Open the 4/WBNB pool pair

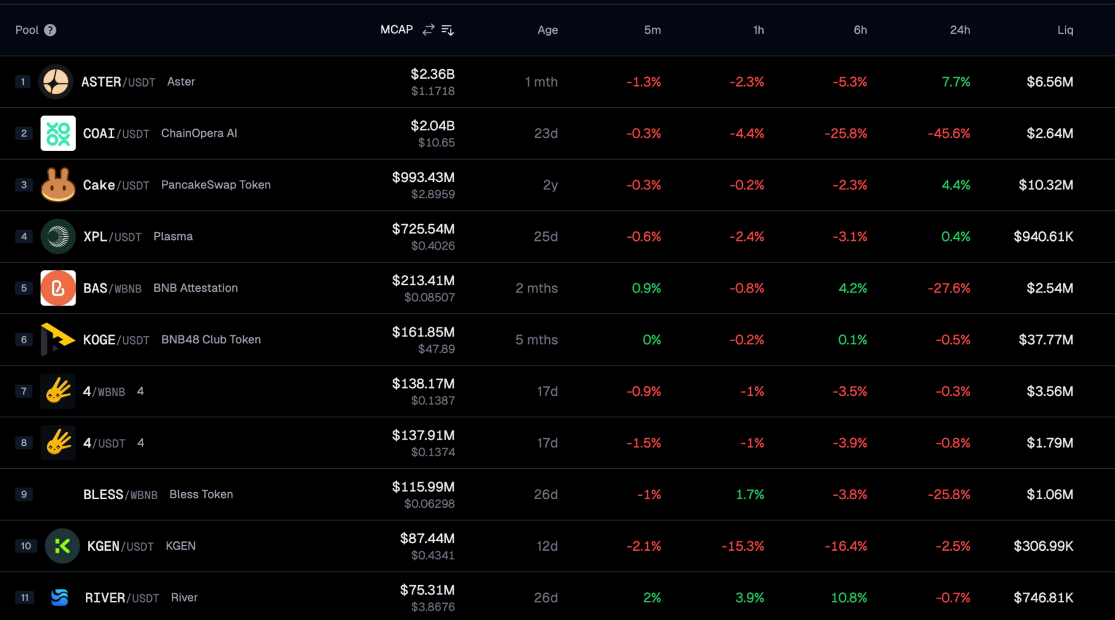[x=105, y=392]
